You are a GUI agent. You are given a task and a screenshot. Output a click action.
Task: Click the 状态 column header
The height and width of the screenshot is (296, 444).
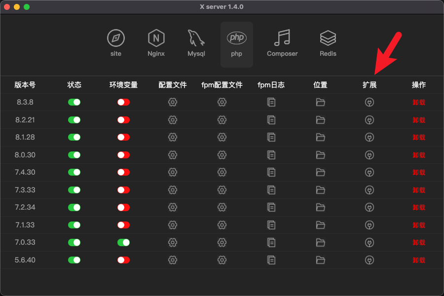(74, 85)
